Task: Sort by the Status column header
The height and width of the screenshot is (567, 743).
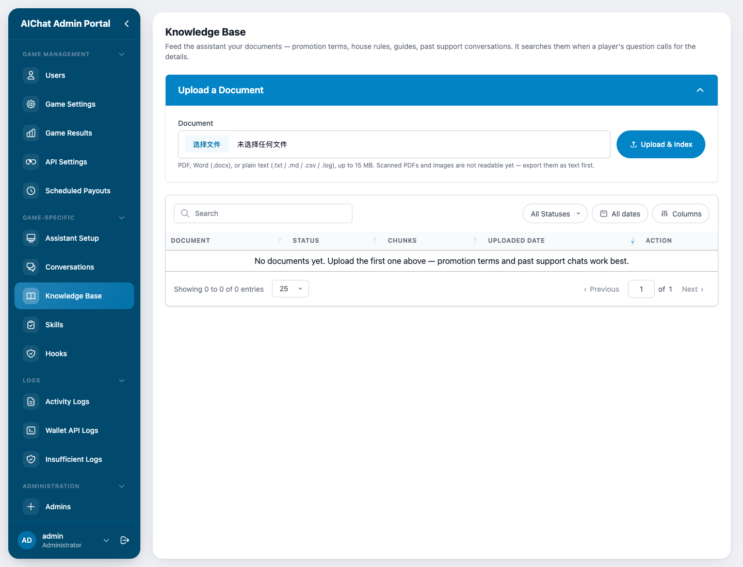Action: [x=335, y=241]
